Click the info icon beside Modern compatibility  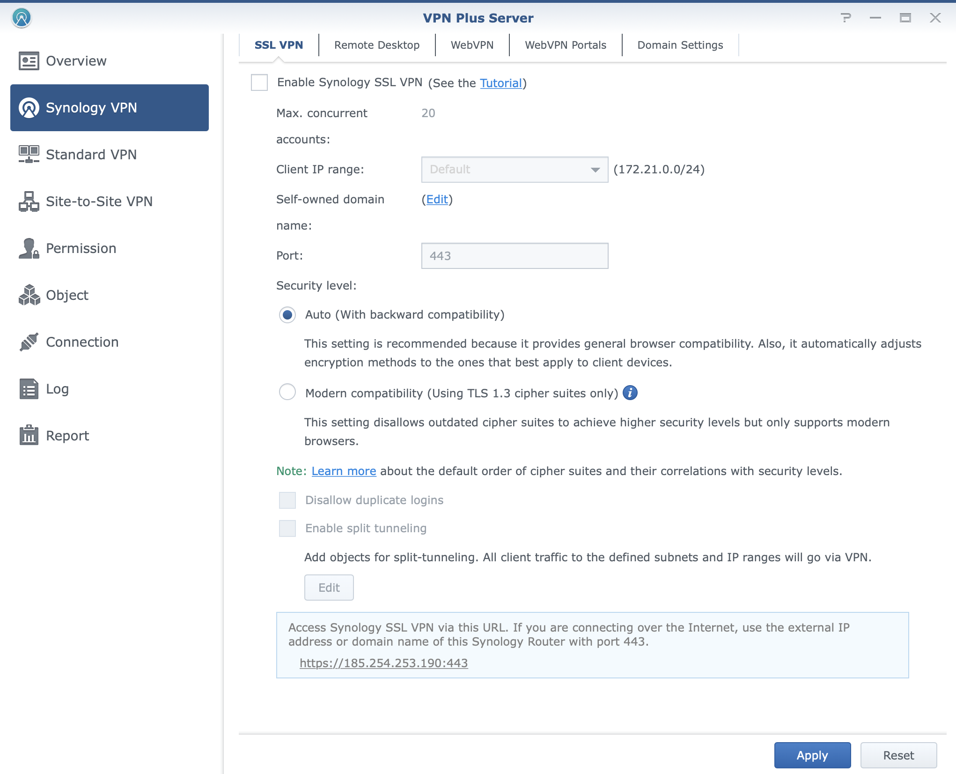[x=630, y=393]
